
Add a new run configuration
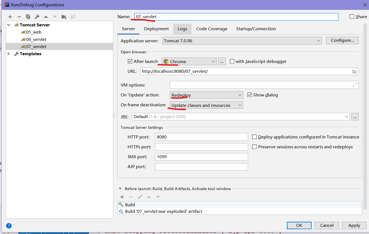coord(10,16)
